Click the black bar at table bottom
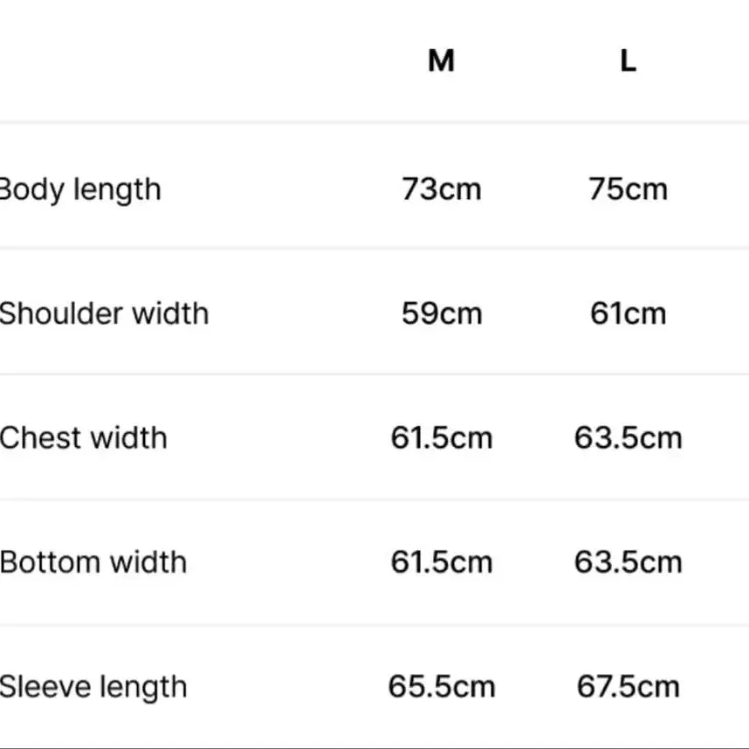This screenshot has width=749, height=749. 374,746
